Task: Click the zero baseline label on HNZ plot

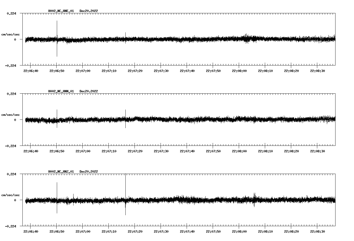Action: [15, 200]
